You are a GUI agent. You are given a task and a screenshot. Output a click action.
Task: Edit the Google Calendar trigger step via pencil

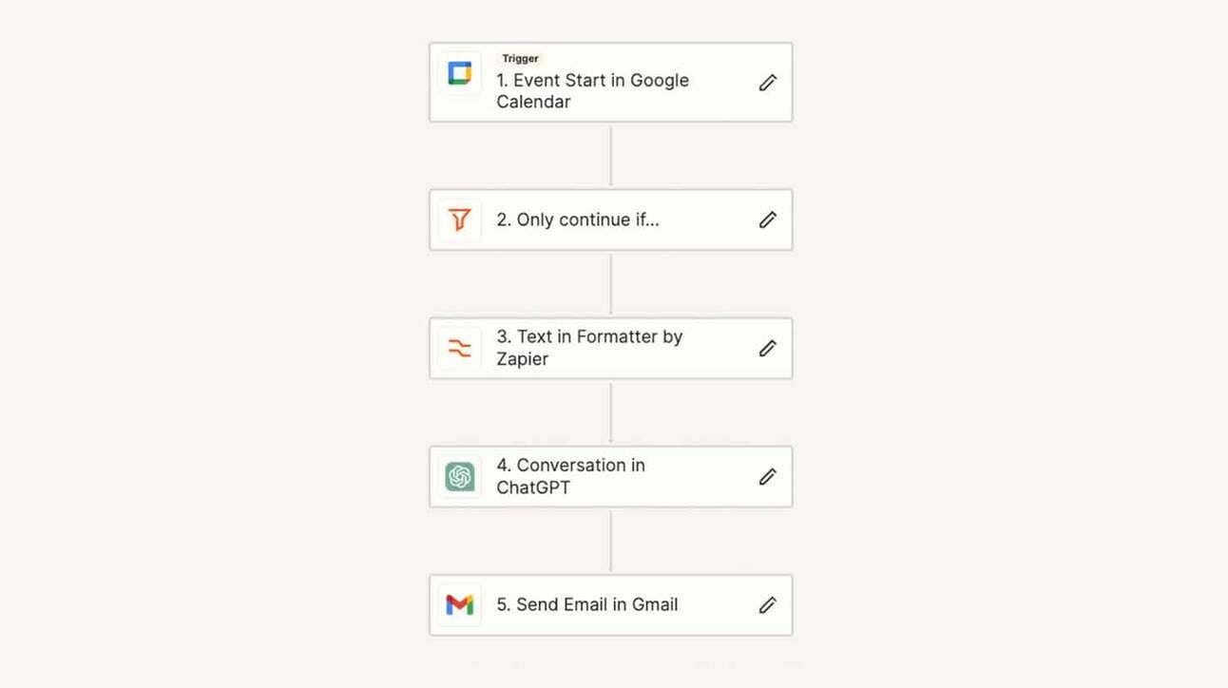click(768, 83)
